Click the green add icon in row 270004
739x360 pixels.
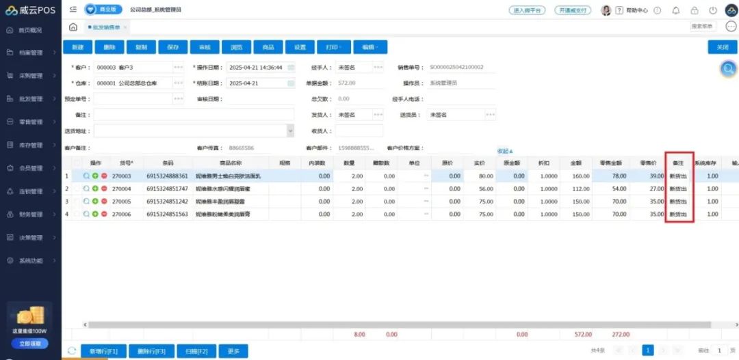94,189
